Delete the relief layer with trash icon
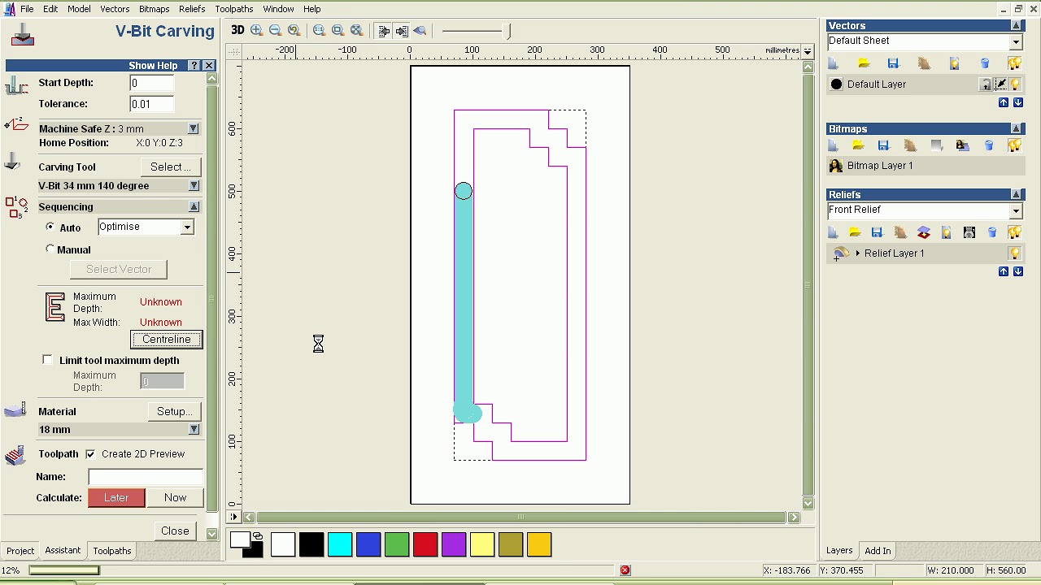The width and height of the screenshot is (1041, 585). [x=992, y=233]
